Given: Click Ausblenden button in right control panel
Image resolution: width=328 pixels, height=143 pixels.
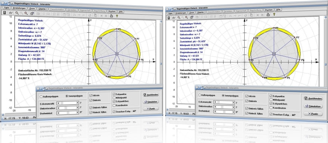Looking at the screenshot, I should pyautogui.click(x=313, y=99).
